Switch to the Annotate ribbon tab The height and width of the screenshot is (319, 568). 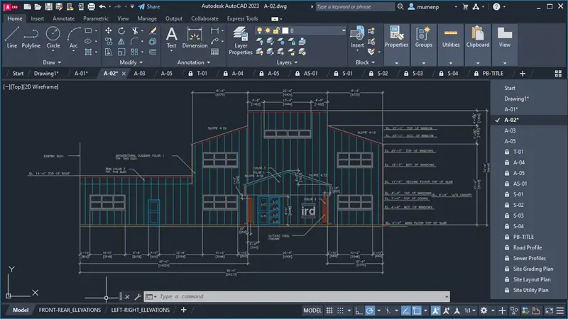(x=62, y=18)
